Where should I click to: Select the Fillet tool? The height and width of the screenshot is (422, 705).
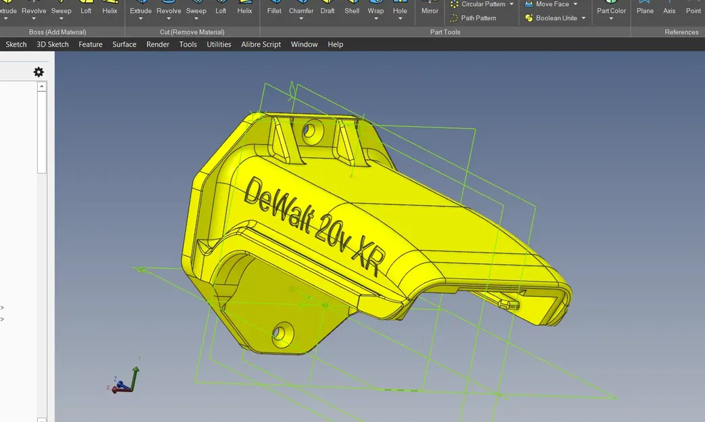[x=274, y=10]
